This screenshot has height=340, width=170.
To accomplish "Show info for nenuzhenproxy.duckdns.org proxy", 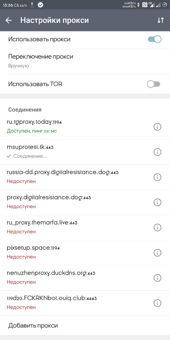I will coord(158,278).
